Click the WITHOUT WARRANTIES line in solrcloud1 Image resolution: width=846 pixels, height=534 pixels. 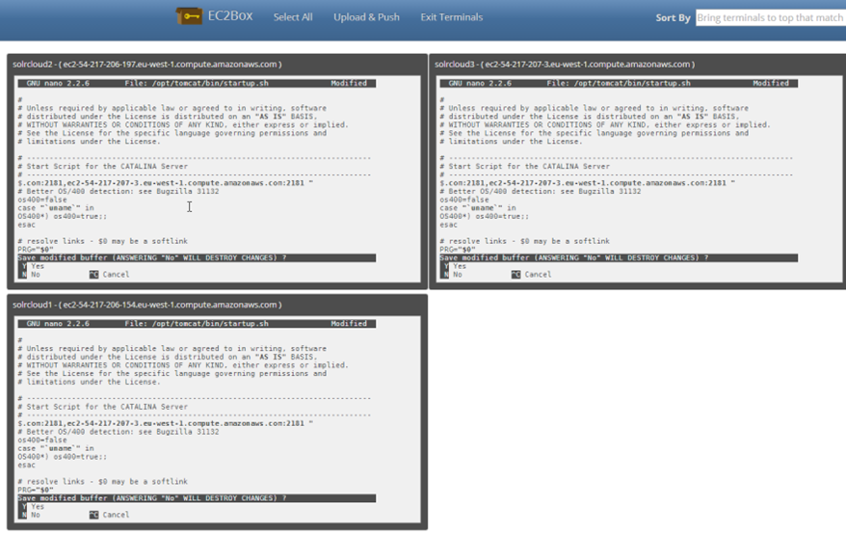coord(183,365)
